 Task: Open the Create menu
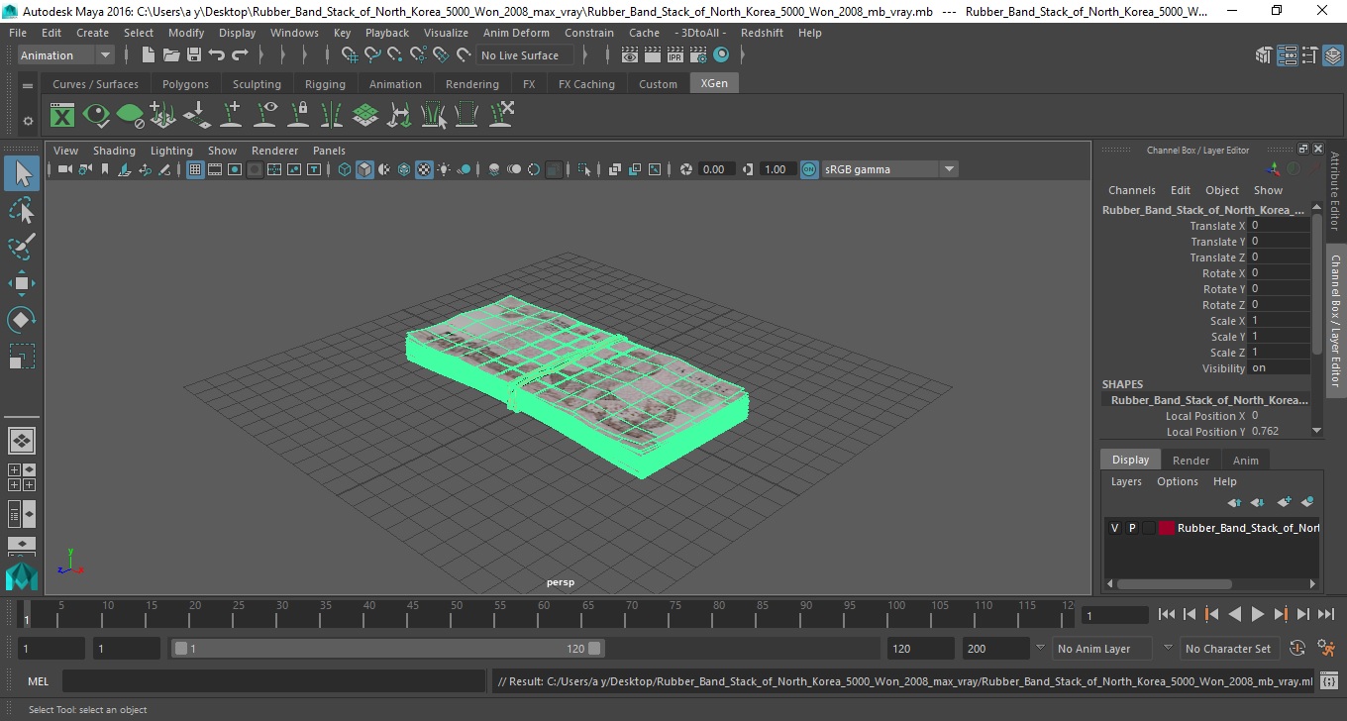coord(93,33)
